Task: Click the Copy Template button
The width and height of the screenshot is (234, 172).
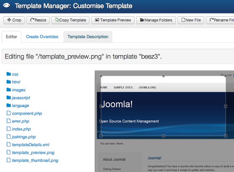Action: tap(71, 20)
